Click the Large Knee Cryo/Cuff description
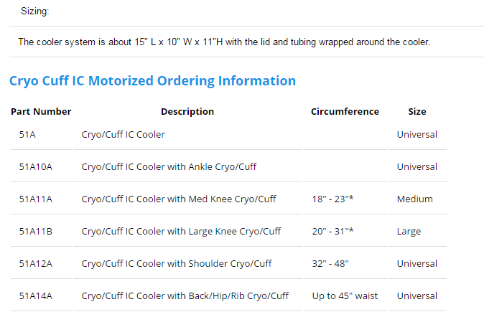484x317 pixels. [181, 231]
